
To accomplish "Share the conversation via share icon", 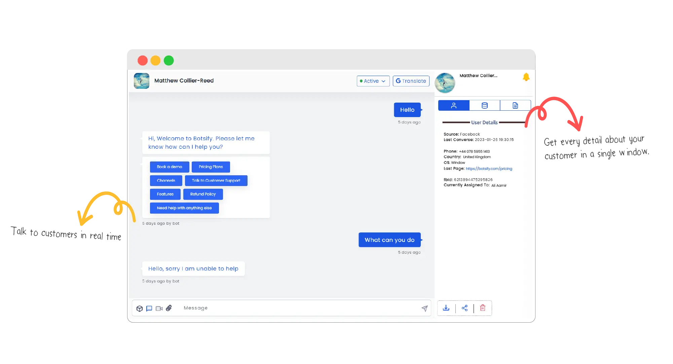I will pyautogui.click(x=464, y=308).
